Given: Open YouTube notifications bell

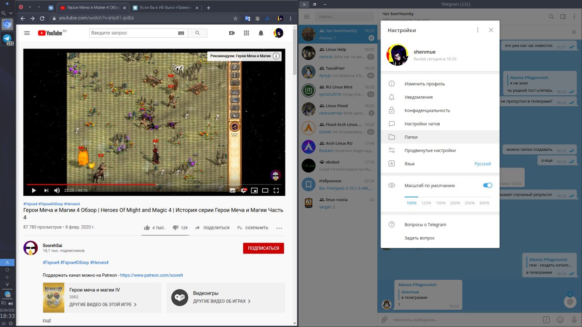Looking at the screenshot, I should (261, 33).
